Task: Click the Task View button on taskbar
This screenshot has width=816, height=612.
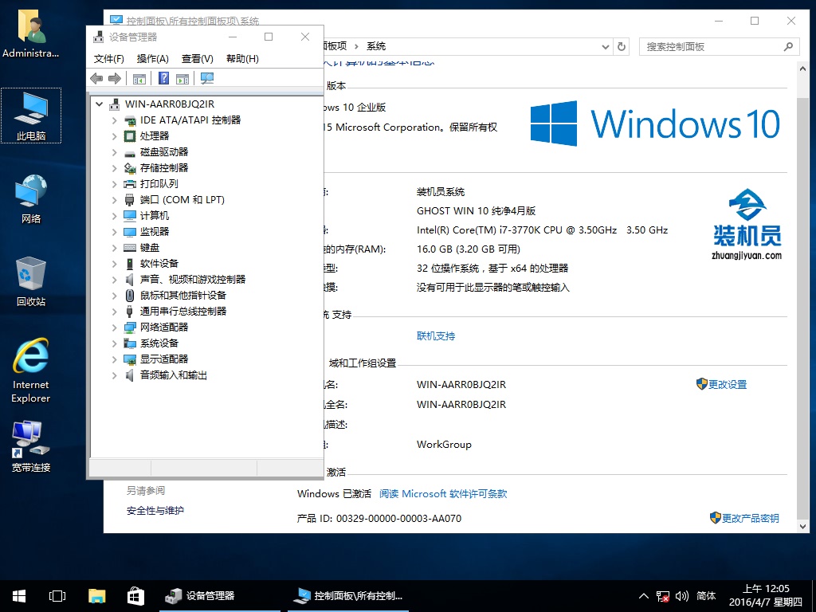Action: click(57, 595)
